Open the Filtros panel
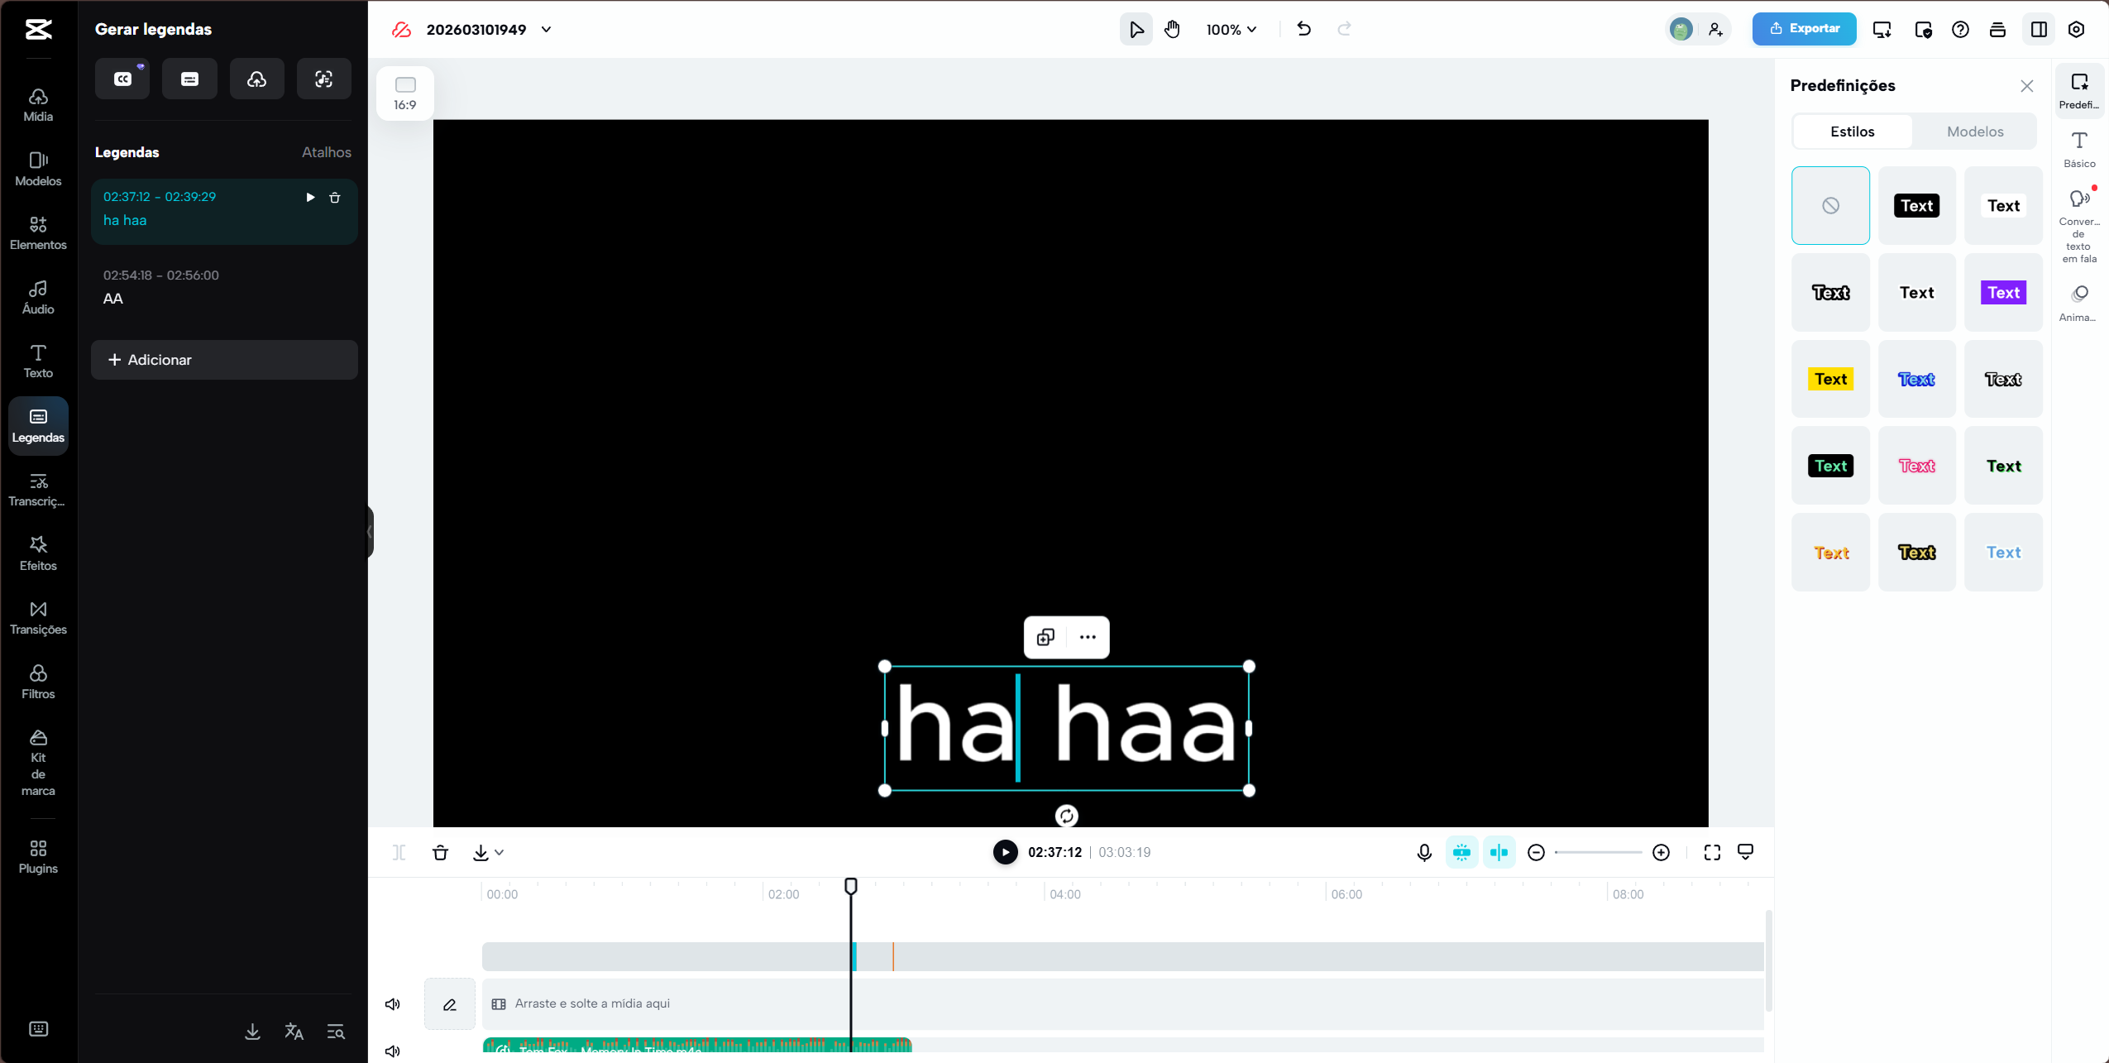 [38, 680]
